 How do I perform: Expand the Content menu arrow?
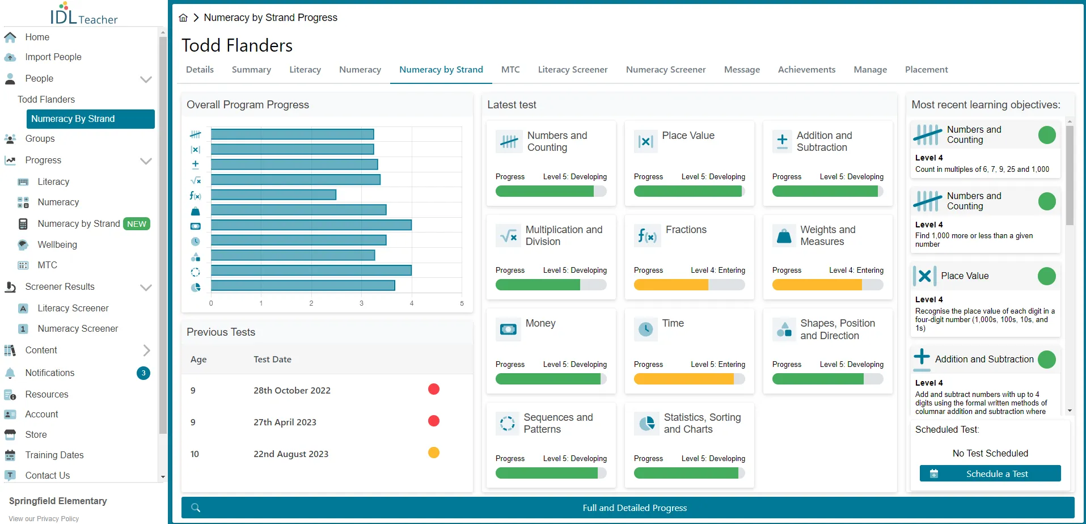(146, 350)
